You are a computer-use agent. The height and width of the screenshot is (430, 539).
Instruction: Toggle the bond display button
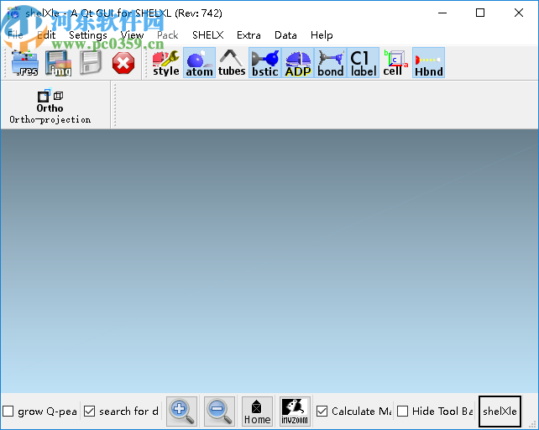click(x=330, y=63)
